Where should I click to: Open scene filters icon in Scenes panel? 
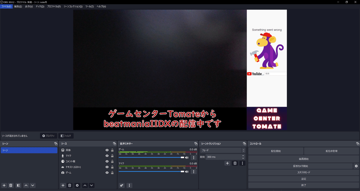click(x=18, y=185)
